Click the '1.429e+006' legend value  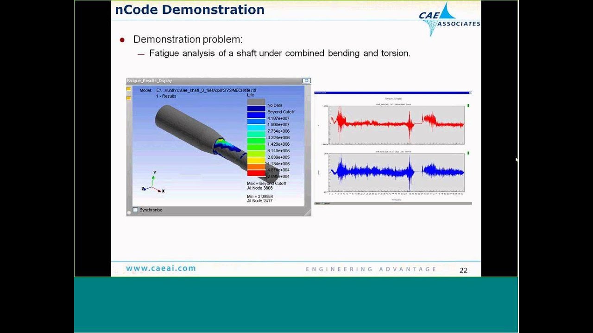tap(278, 144)
